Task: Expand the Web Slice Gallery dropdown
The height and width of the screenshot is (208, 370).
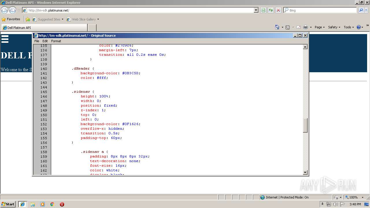Action: (98, 19)
